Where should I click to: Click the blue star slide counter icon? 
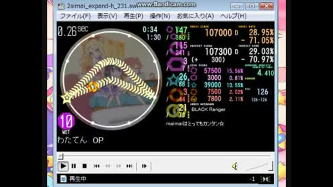(173, 80)
